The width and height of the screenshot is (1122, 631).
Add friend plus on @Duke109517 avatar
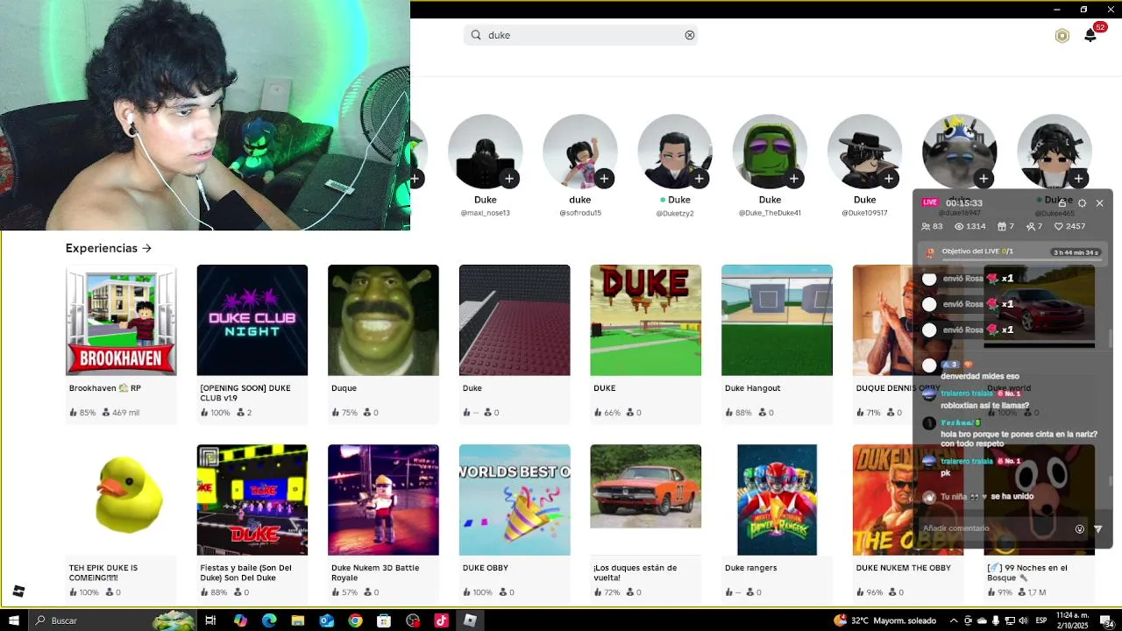(x=888, y=179)
